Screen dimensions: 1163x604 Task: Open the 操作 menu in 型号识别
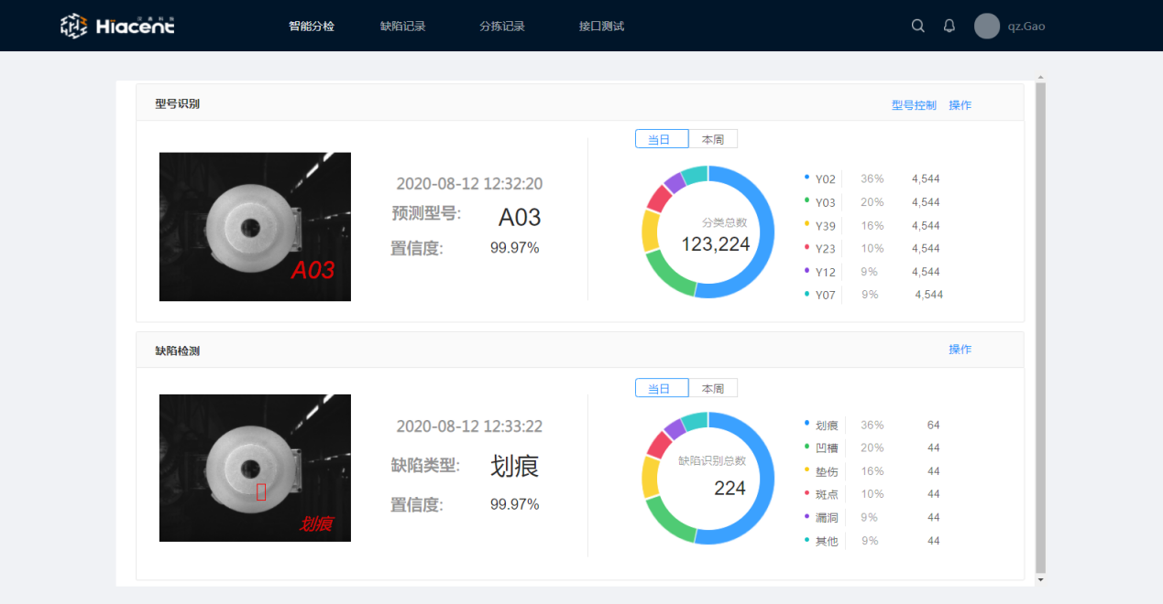point(960,105)
